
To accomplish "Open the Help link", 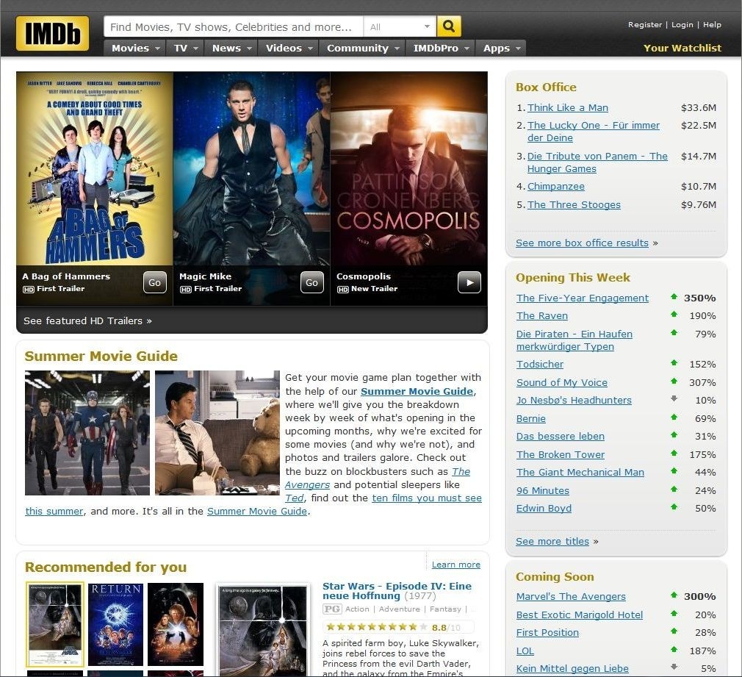I will (712, 24).
